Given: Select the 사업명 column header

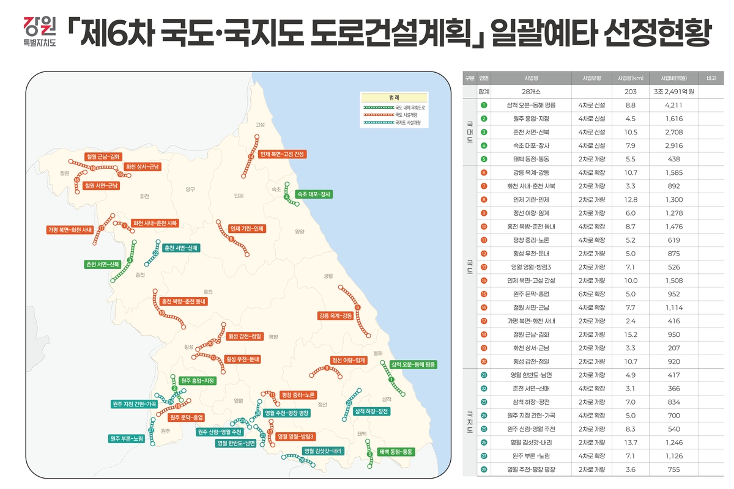Looking at the screenshot, I should tap(531, 78).
